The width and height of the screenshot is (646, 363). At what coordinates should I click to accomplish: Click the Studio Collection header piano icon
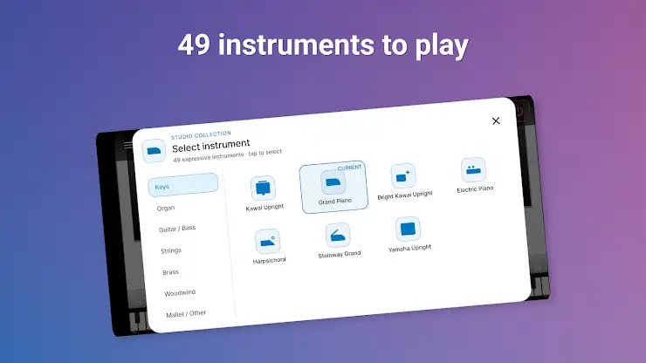(154, 151)
